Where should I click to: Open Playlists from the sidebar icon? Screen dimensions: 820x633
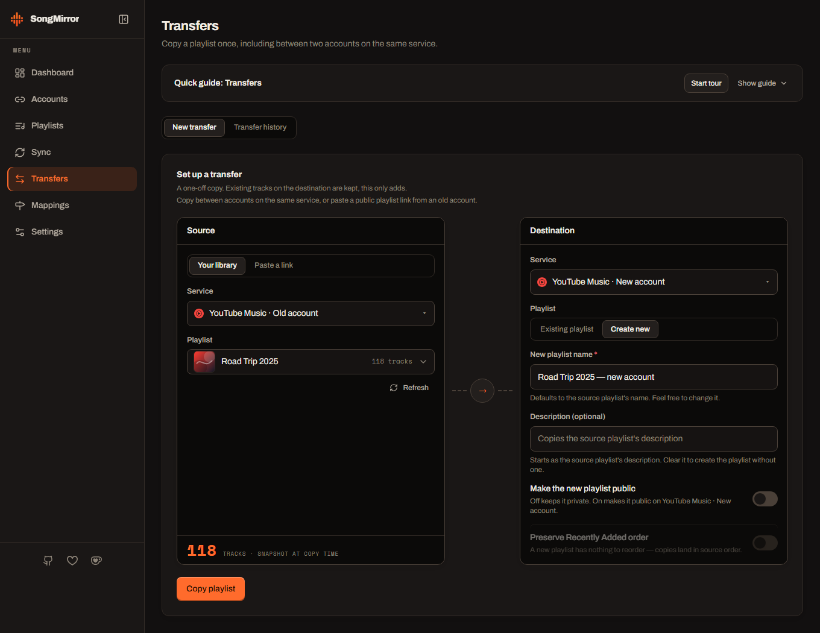[x=20, y=126]
